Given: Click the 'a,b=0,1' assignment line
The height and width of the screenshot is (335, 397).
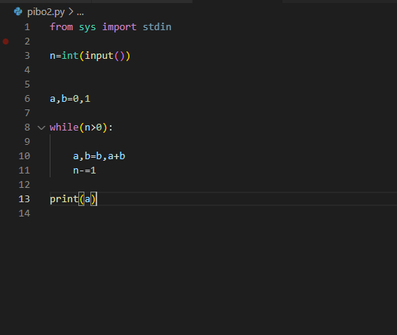Looking at the screenshot, I should (70, 99).
